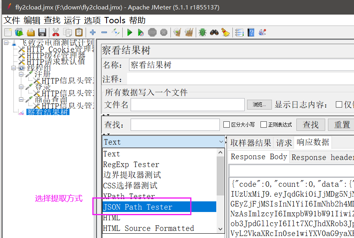Collapse the 注册 sampler node

(x=21, y=74)
